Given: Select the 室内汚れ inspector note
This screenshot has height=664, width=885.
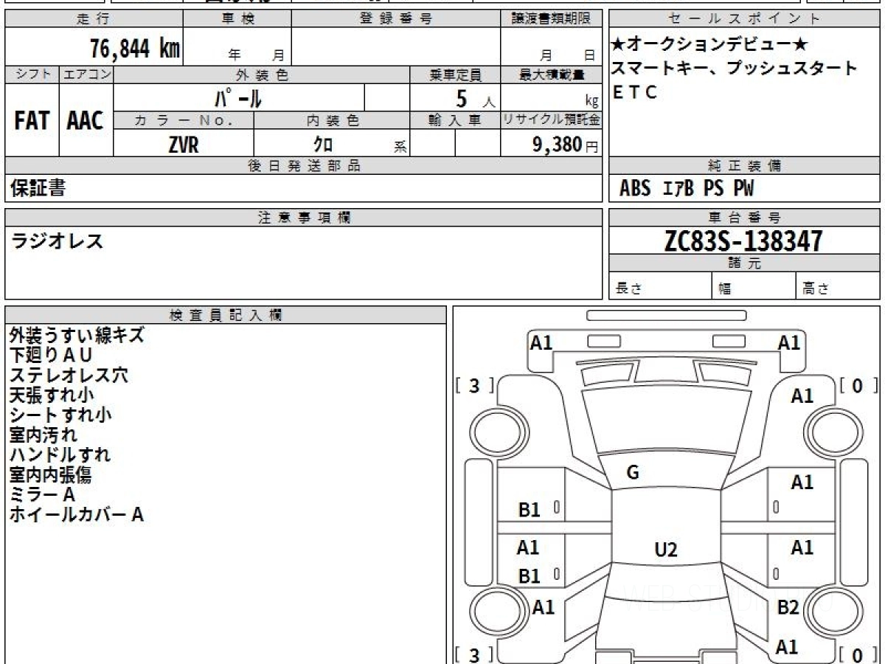Looking at the screenshot, I should click(44, 435).
